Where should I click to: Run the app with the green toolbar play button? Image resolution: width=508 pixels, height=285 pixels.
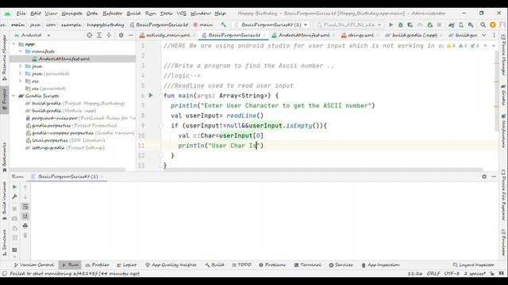[x=391, y=25]
